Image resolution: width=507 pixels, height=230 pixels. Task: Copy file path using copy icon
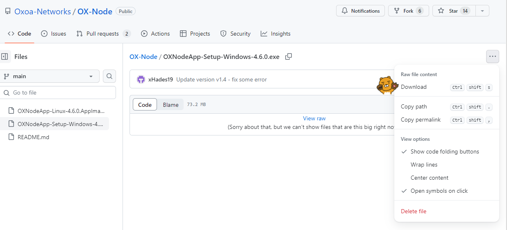pyautogui.click(x=289, y=56)
